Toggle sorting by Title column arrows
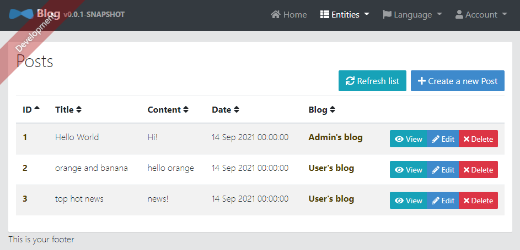 (79, 110)
